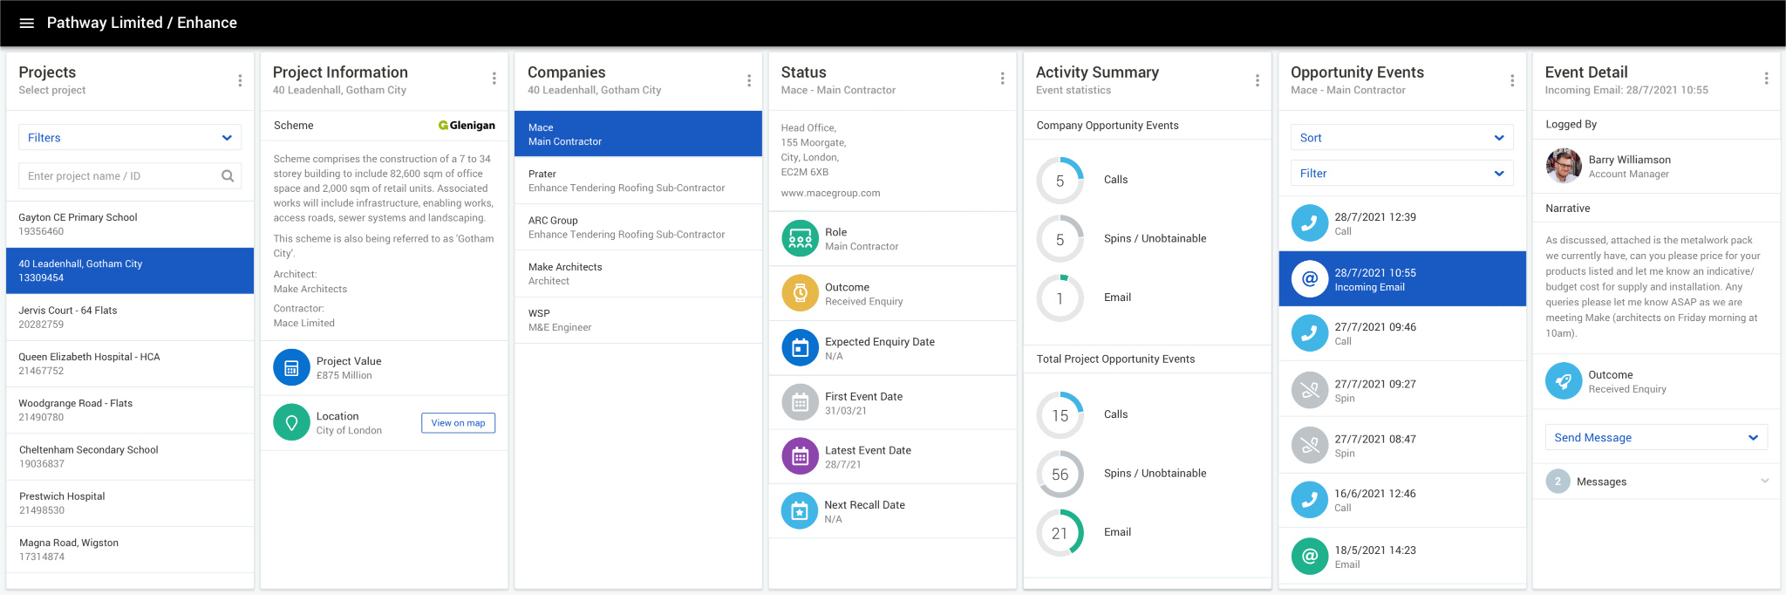Select Magna Road, Wigston project
This screenshot has height=595, width=1786.
coord(130,550)
